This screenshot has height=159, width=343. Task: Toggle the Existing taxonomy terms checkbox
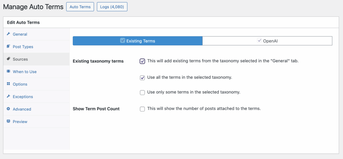point(142,61)
